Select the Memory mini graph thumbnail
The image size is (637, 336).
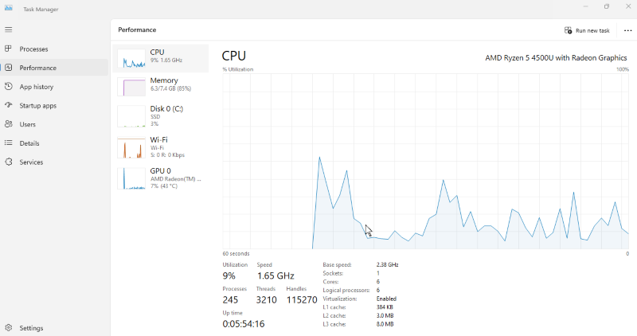point(131,87)
